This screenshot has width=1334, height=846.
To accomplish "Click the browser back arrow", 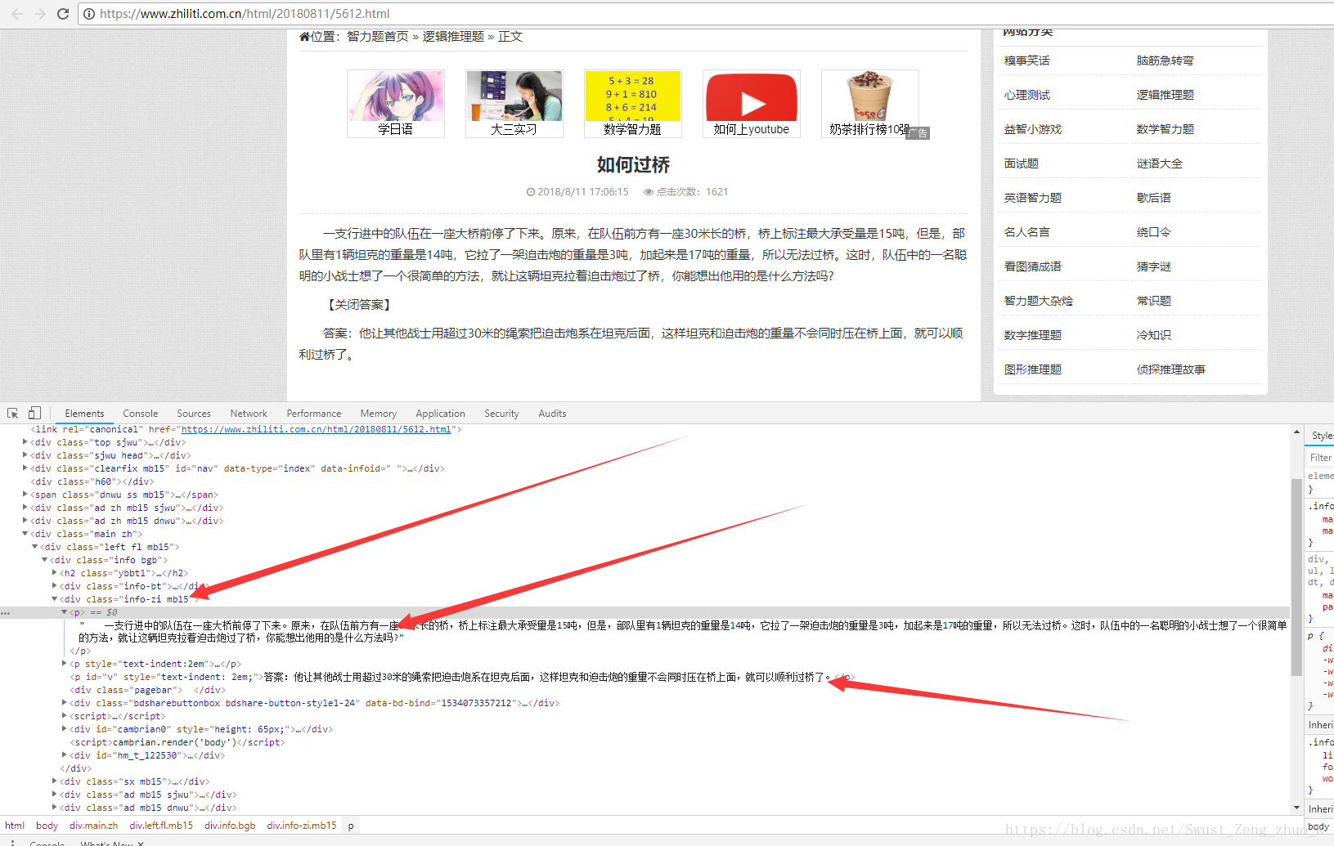I will tap(17, 13).
